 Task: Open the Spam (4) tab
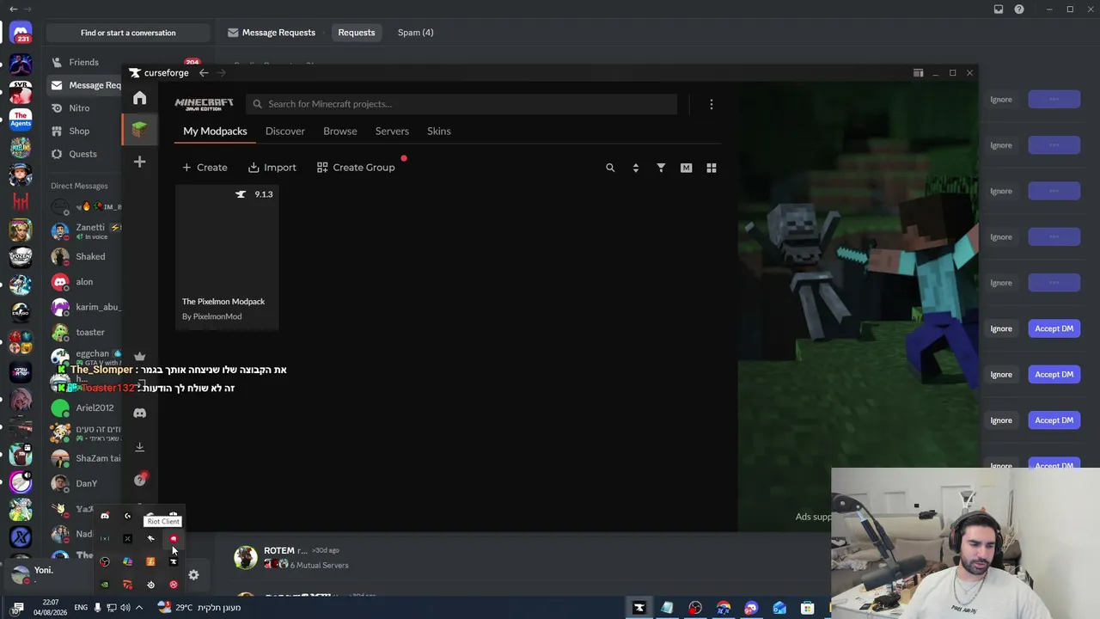coord(415,33)
